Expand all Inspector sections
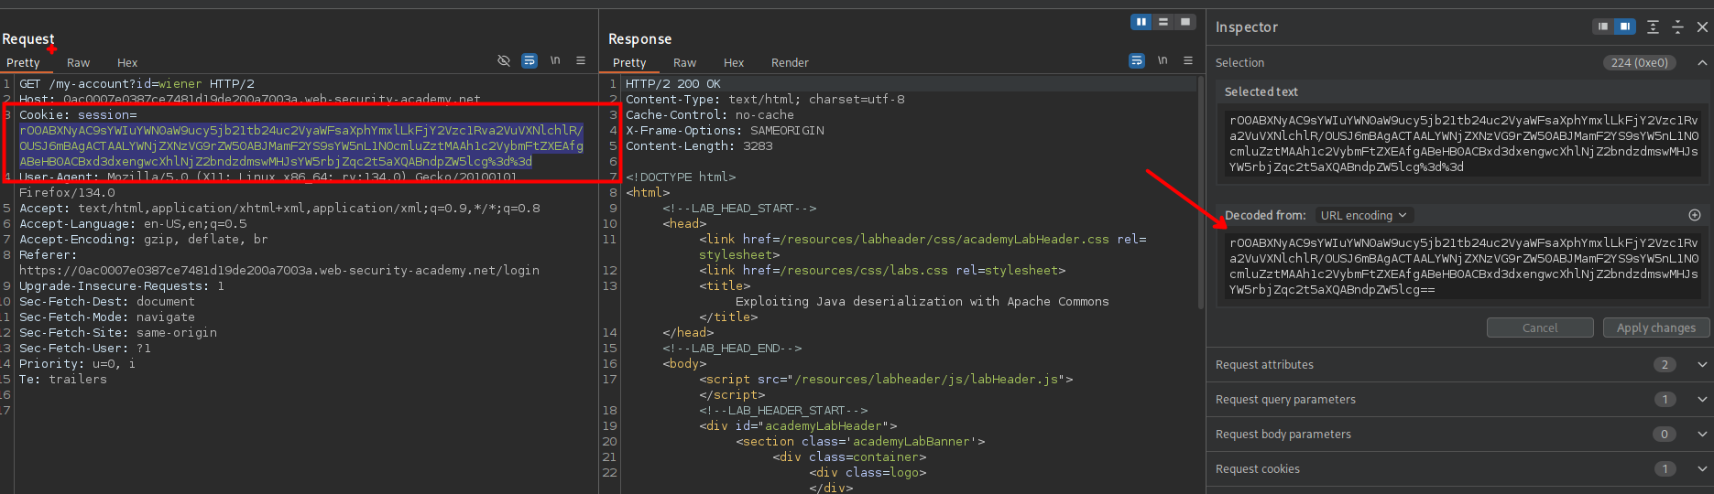 (1653, 27)
